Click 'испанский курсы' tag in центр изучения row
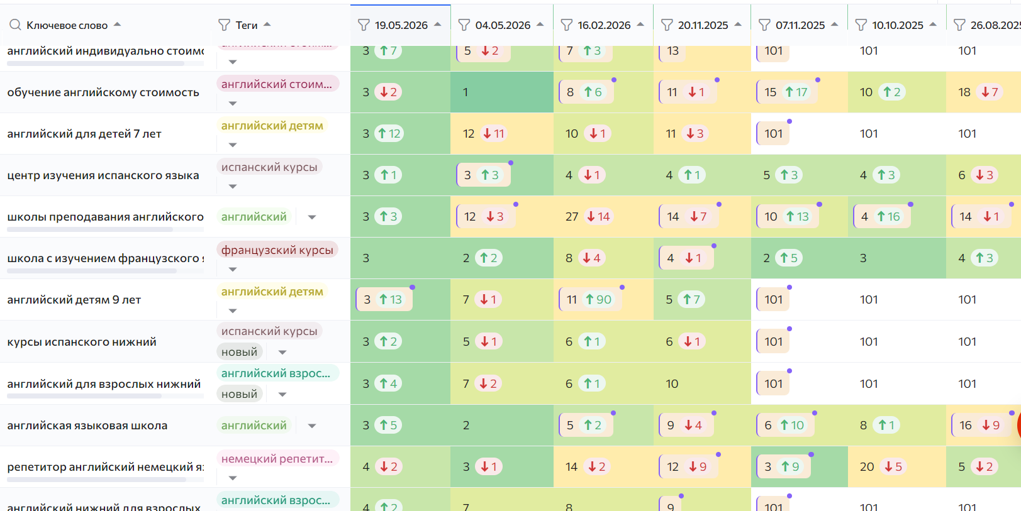 (269, 167)
